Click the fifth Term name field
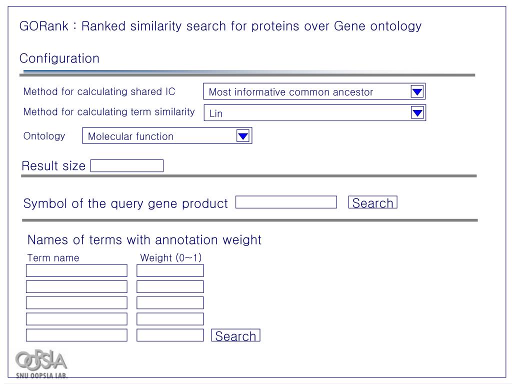The height and width of the screenshot is (384, 512). 76,334
